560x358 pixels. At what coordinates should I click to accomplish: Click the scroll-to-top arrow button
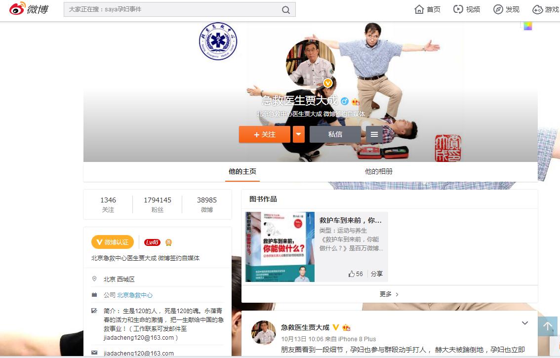(x=547, y=326)
